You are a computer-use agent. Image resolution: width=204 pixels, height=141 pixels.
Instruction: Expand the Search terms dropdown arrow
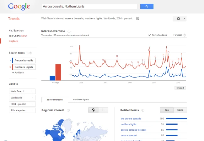(x=27, y=53)
